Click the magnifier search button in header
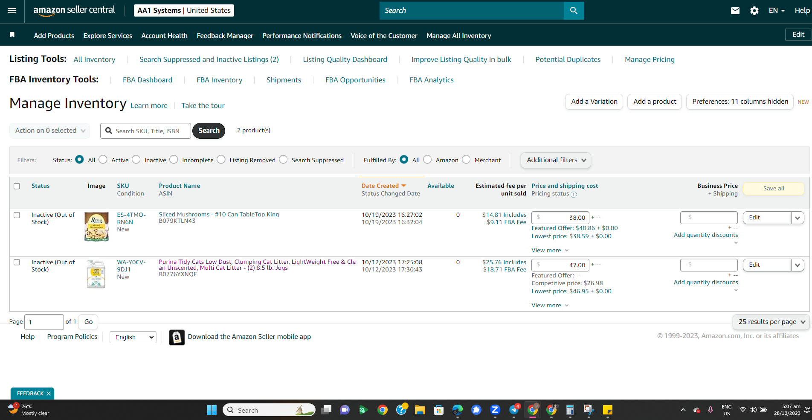812x420 pixels. [574, 11]
